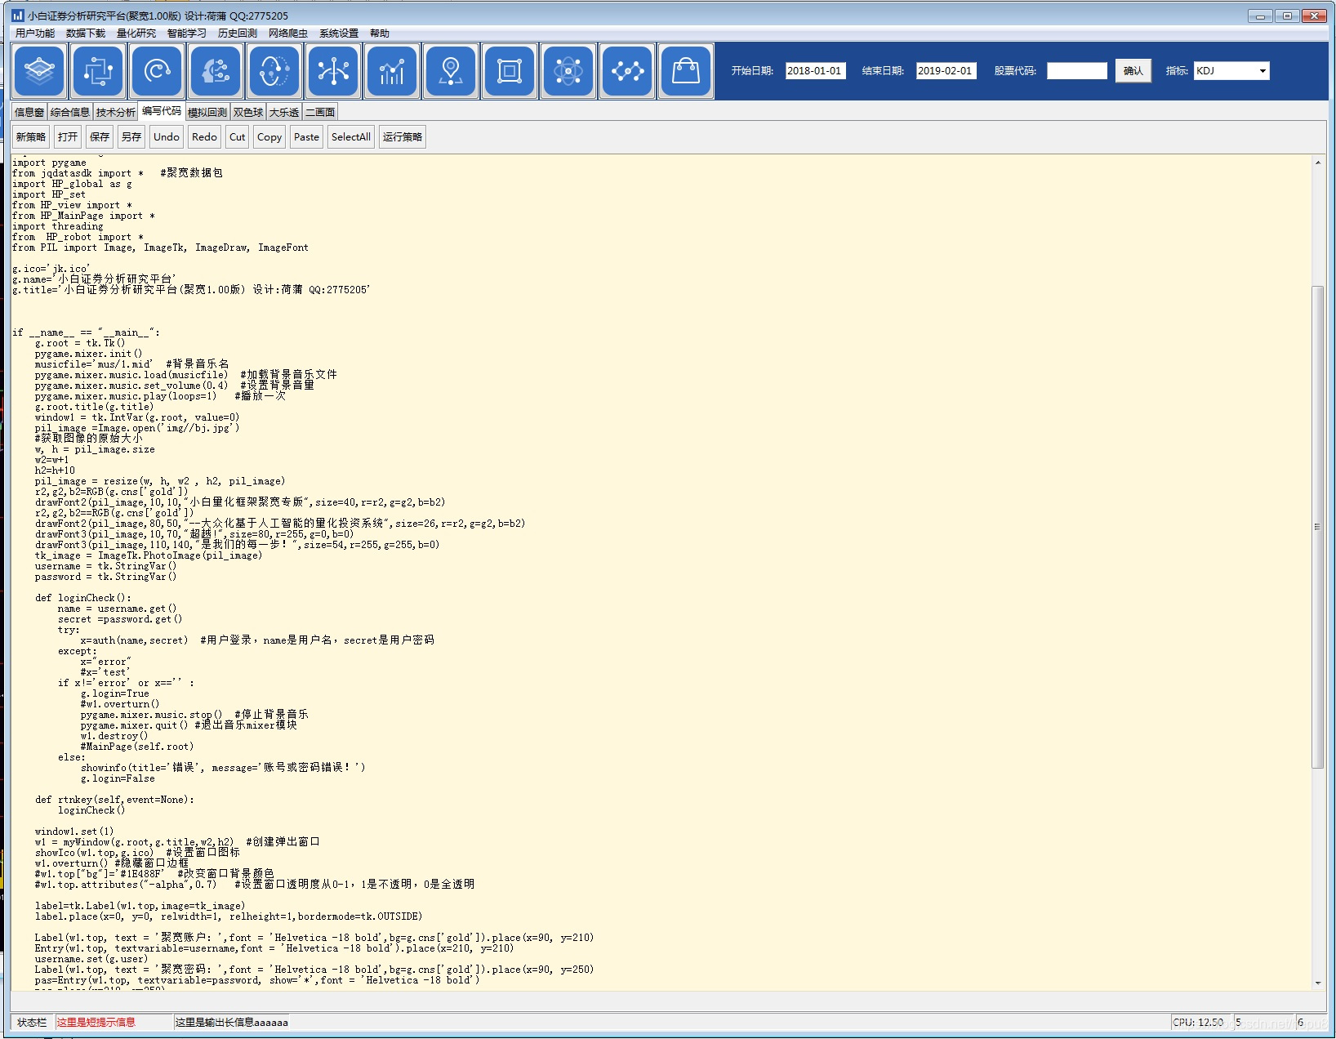Click the 'import threading' code line
This screenshot has width=1336, height=1039.
(57, 226)
